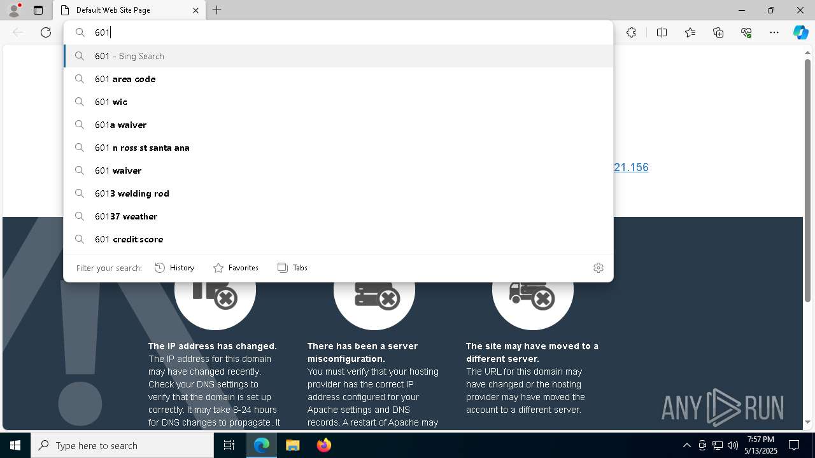
Task: Open the clock showing 7:57 PM
Action: click(761, 445)
